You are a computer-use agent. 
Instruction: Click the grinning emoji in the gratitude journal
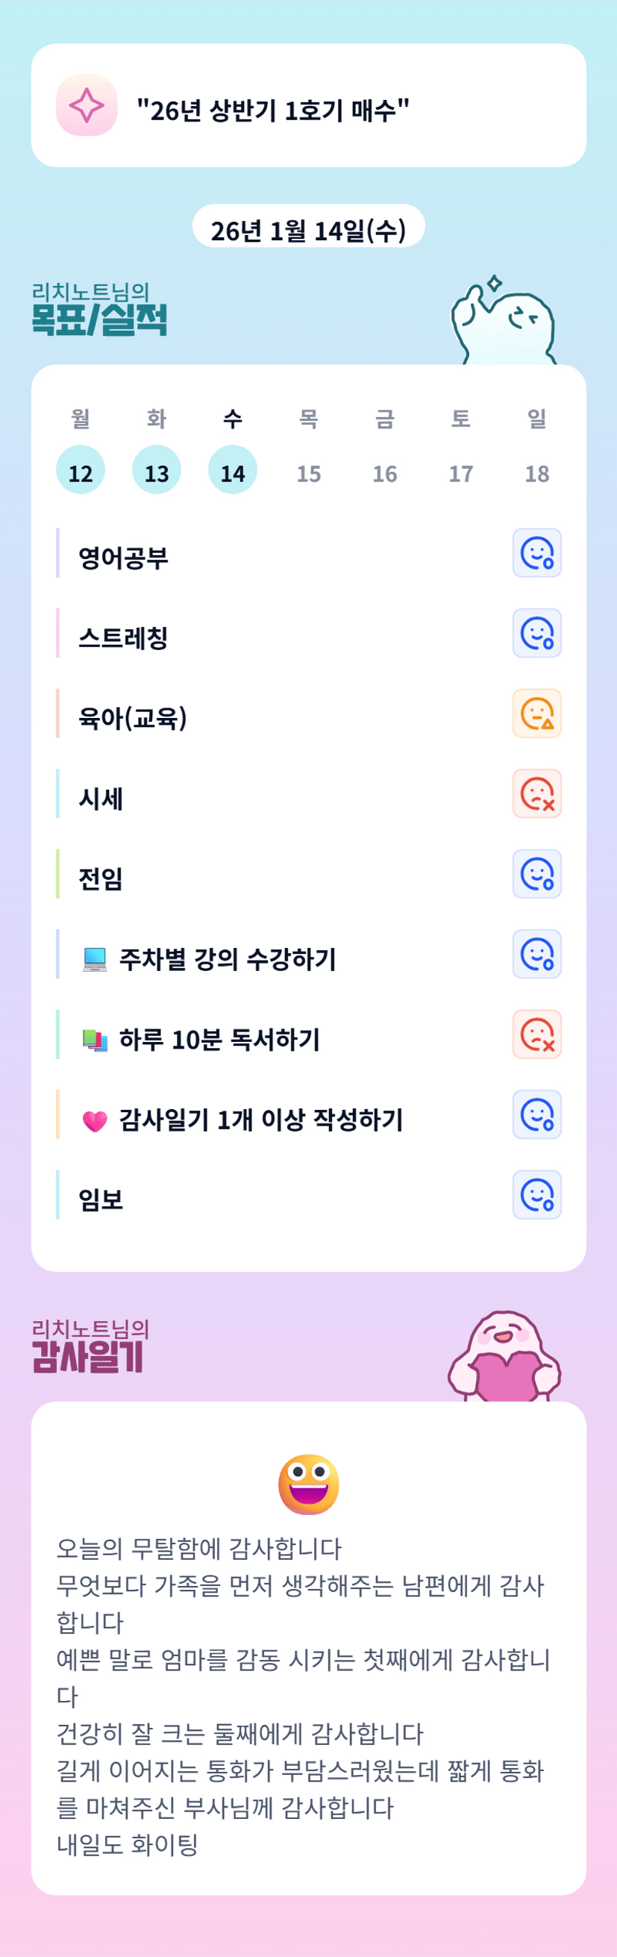click(309, 1485)
